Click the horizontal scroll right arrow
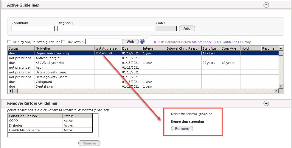This screenshot has height=148, width=292. [277, 91]
